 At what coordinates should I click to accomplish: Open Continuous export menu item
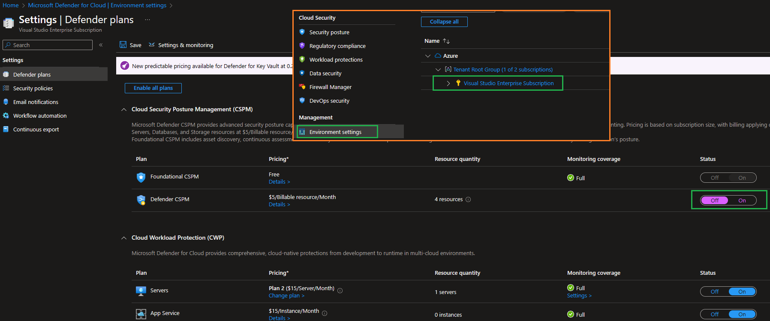pos(54,129)
